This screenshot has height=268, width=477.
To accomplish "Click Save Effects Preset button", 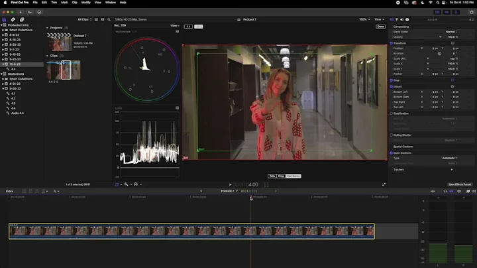I will pos(460,184).
